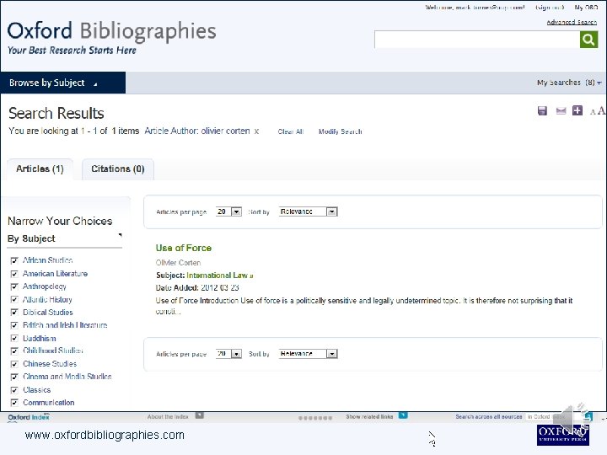Viewport: 607px width, 455px height.
Task: Switch to the Articles (1) tab
Action: (40, 169)
